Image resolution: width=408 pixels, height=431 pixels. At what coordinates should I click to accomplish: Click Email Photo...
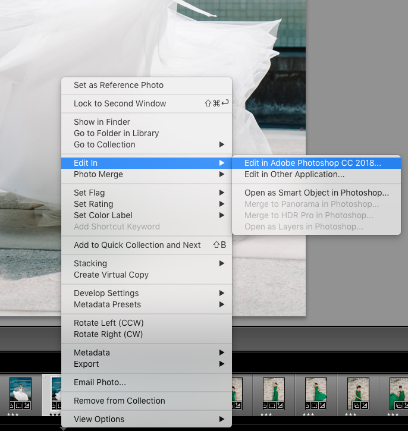(x=146, y=382)
